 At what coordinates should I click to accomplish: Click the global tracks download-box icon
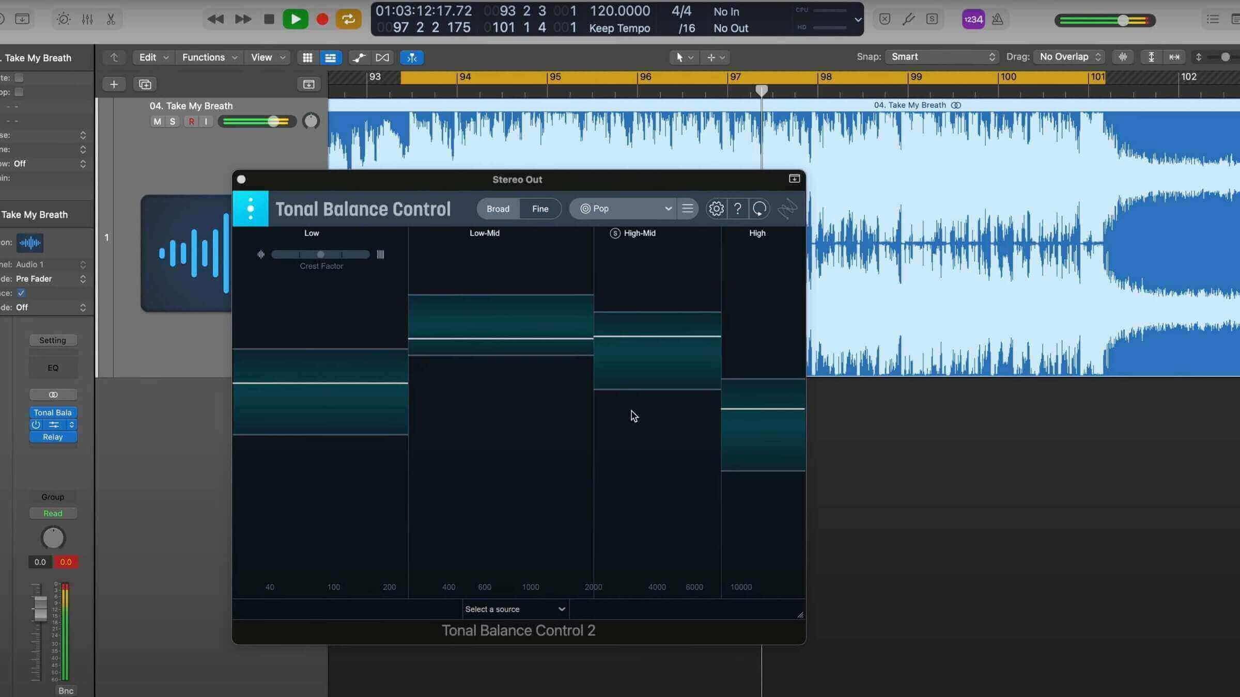308,84
